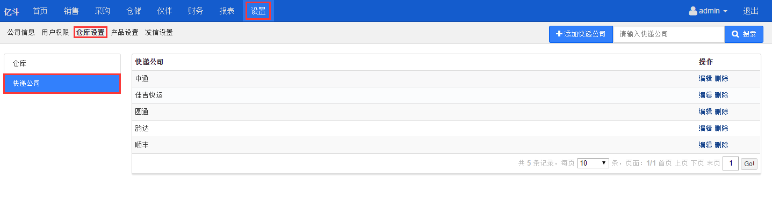The width and height of the screenshot is (772, 201).
Task: Click the 亿斗 logo
Action: 11,11
